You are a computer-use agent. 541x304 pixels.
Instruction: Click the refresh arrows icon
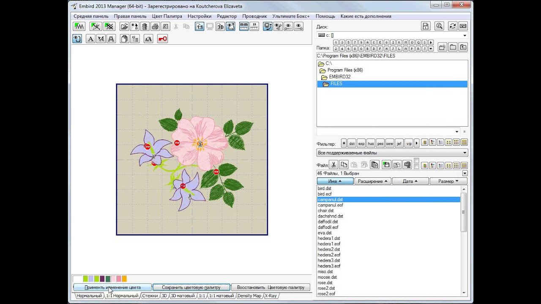tap(453, 26)
